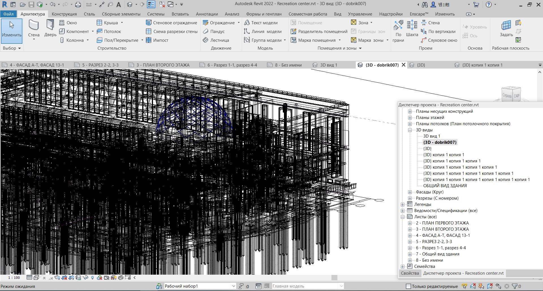Screen dimensions: 543x291
Task: Open the visual style icon in view control bar
Action: 36,278
